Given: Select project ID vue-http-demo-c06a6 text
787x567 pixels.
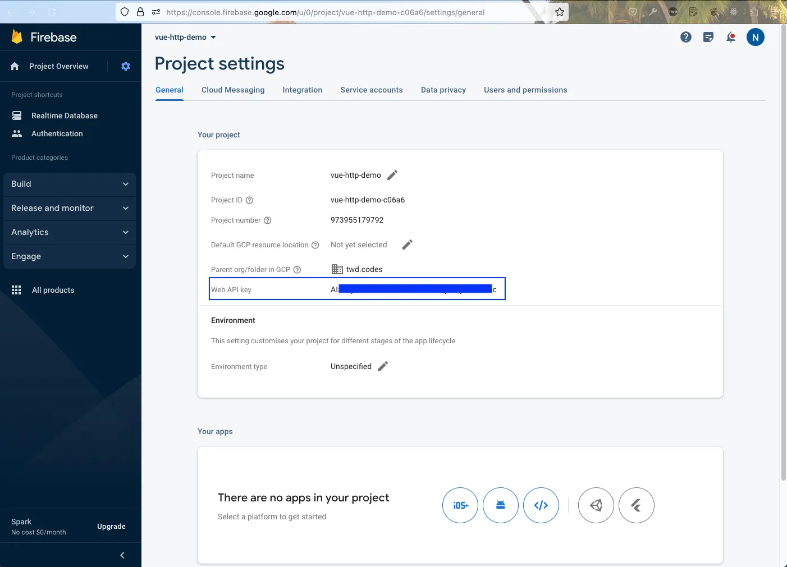Looking at the screenshot, I should (368, 200).
